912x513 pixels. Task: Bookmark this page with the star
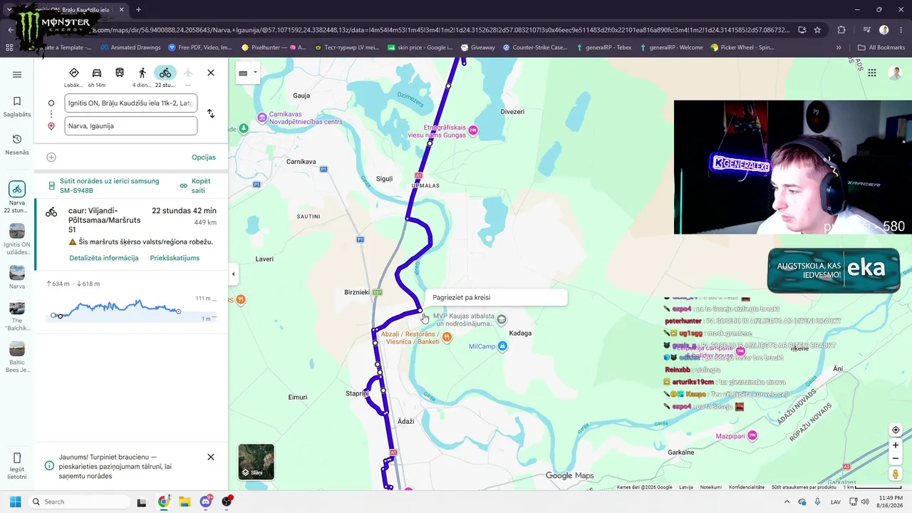click(817, 30)
